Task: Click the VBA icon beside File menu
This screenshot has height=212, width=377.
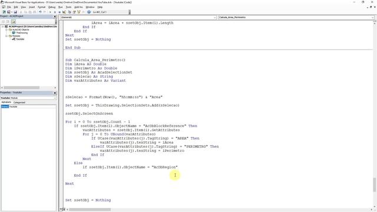Action: pyautogui.click(x=4, y=7)
